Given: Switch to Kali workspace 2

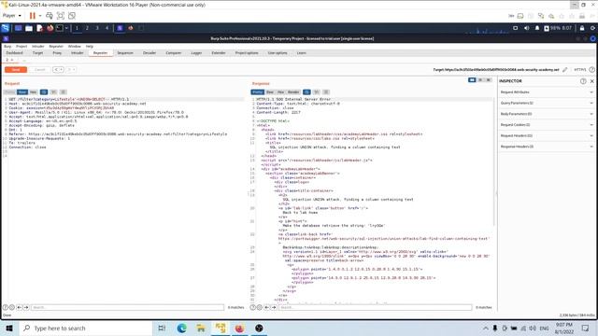Looking at the screenshot, I should 87,28.
